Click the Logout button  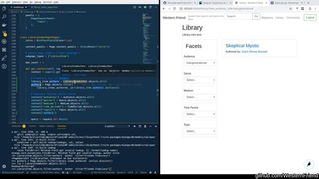click(310, 17)
